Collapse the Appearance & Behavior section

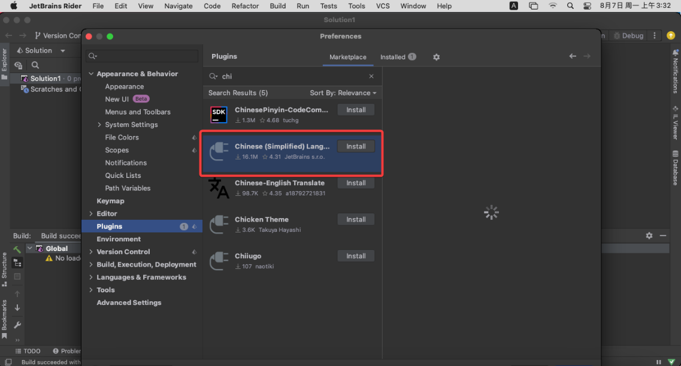point(91,74)
